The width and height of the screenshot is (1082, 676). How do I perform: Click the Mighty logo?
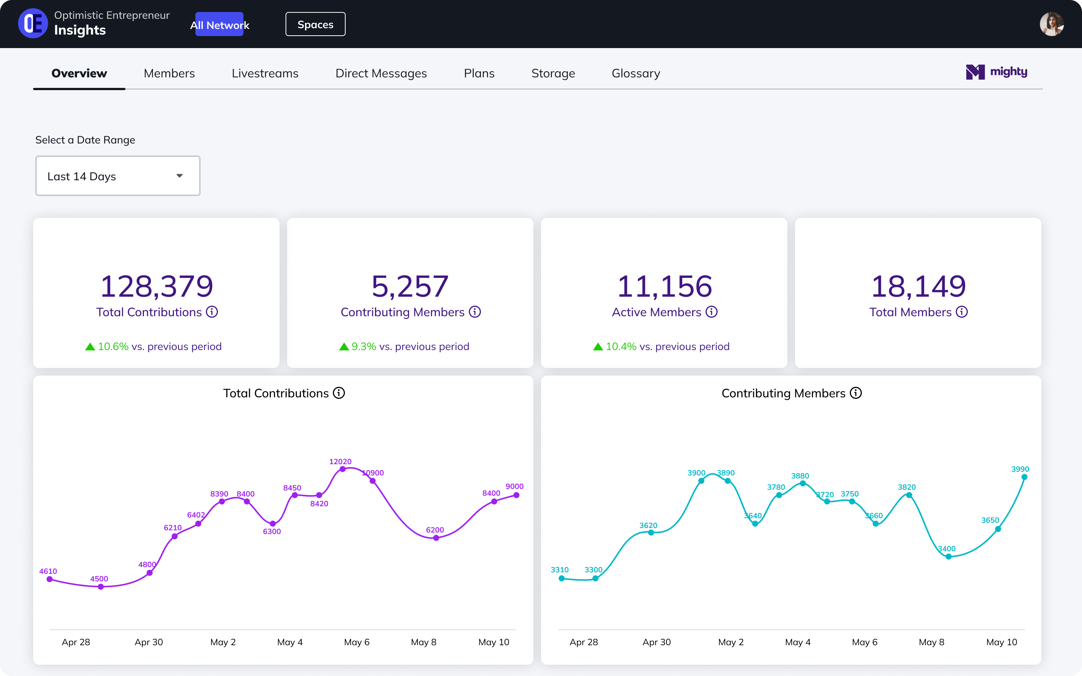pyautogui.click(x=996, y=72)
